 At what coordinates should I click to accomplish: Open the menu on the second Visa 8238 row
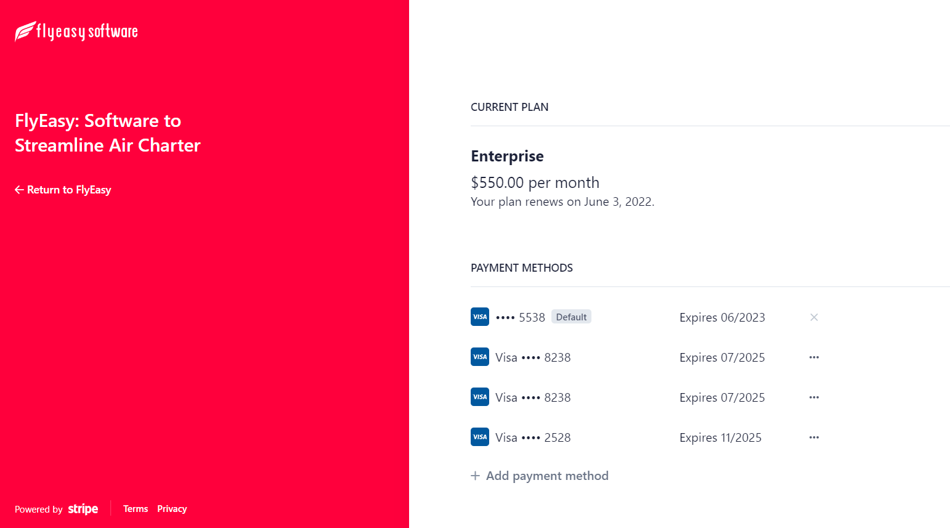click(x=814, y=397)
